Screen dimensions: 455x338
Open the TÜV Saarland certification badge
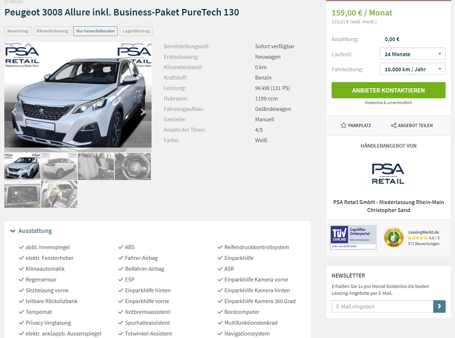coord(353,237)
